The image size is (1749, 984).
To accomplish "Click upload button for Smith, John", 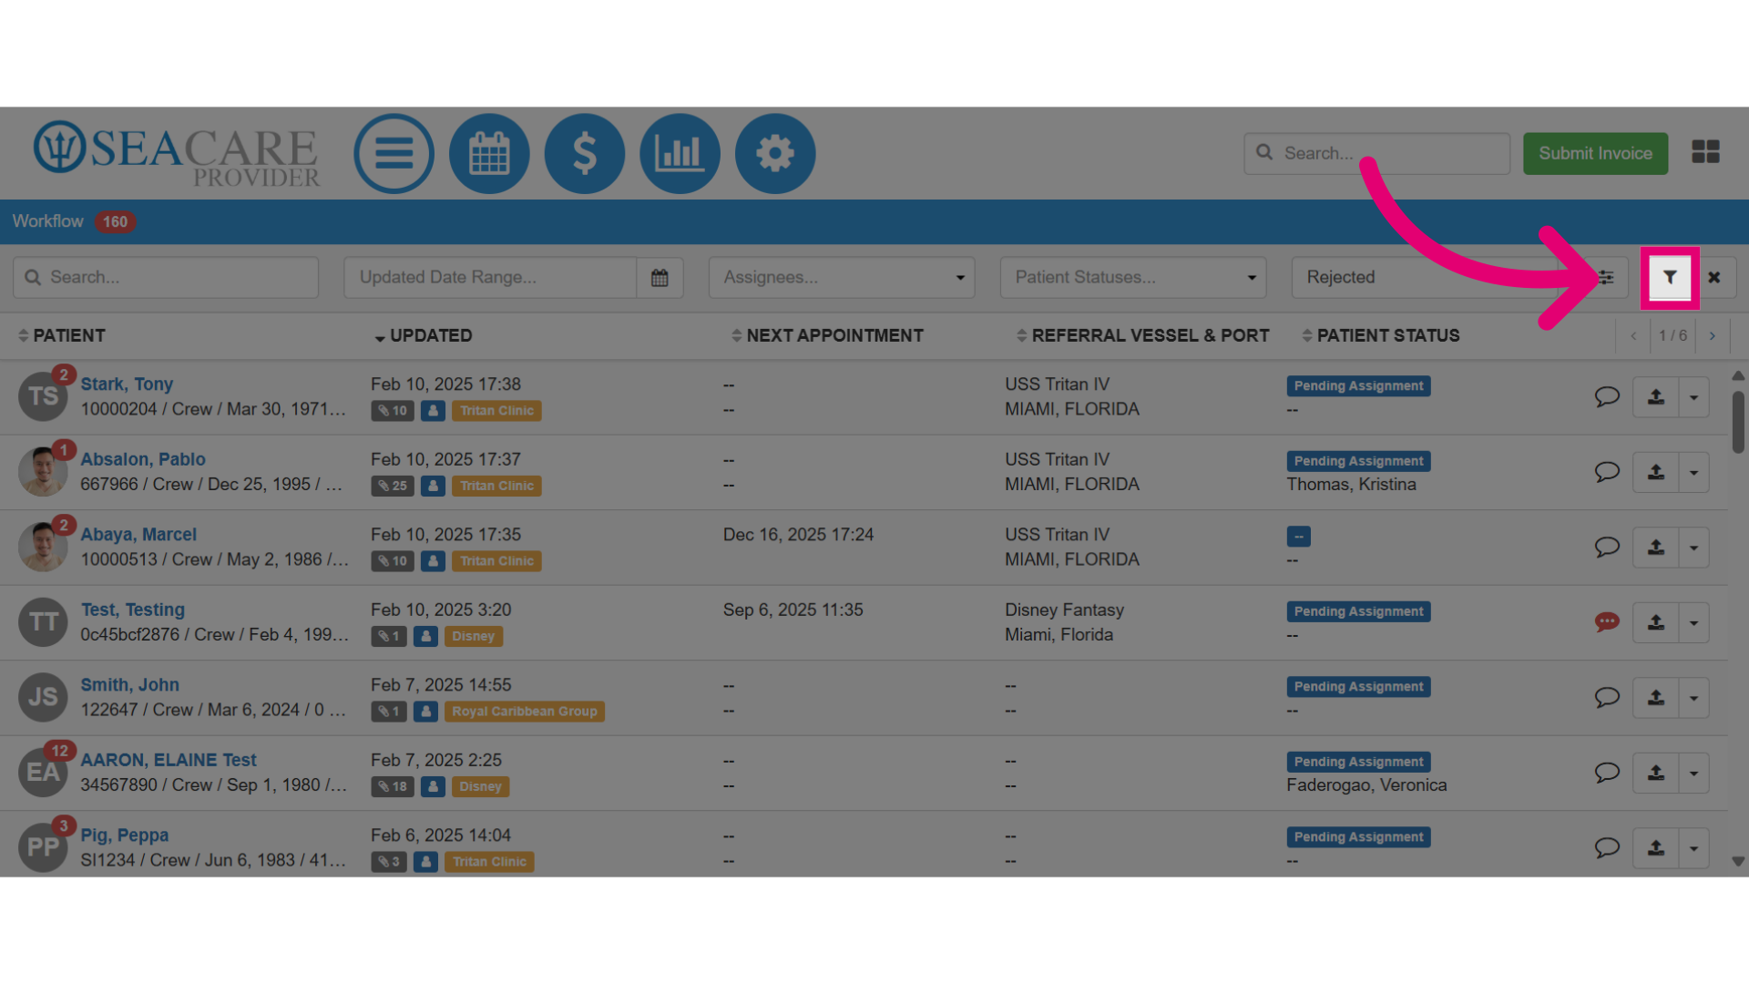I will 1655,698.
